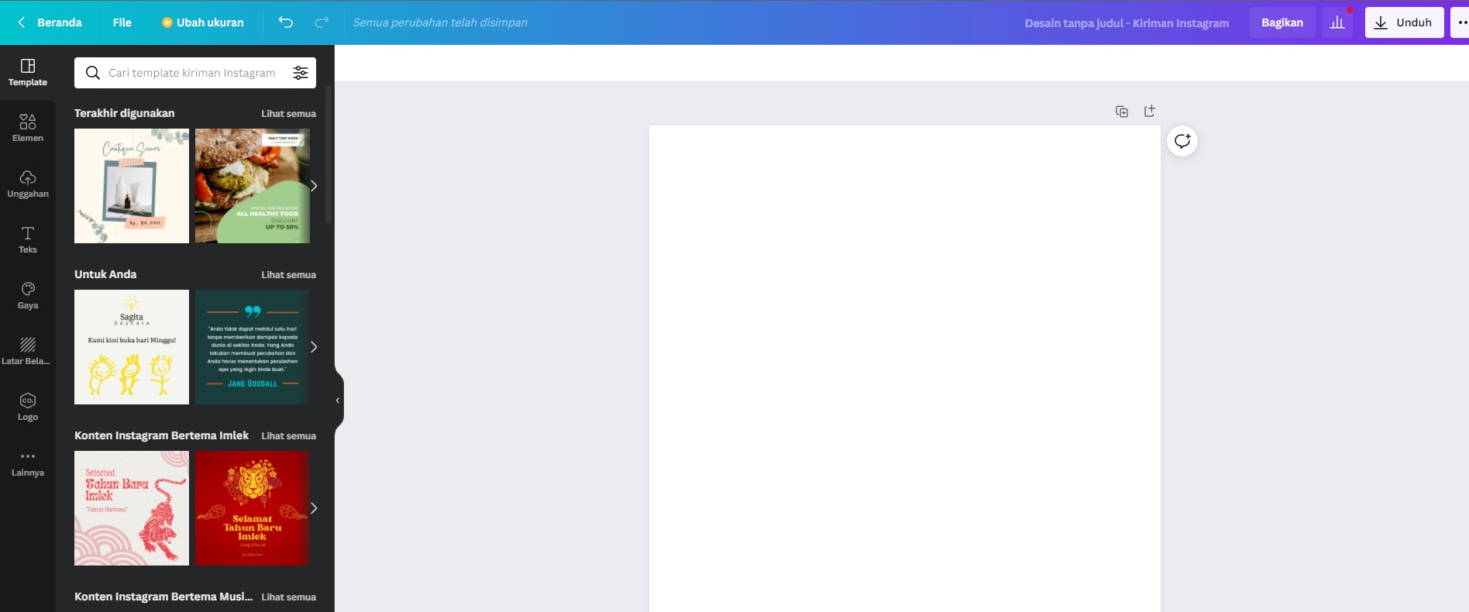This screenshot has height=612, width=1469.
Task: Click the Untuk Anda heading
Action: (105, 274)
